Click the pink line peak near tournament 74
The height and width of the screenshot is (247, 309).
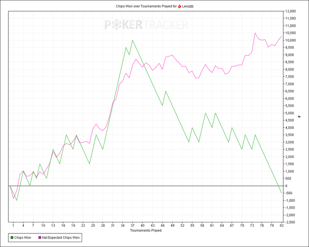(255, 33)
